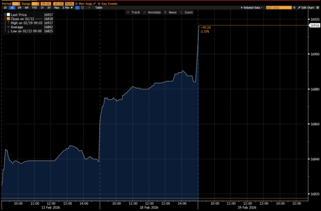Click the orange 16916 last price marker
321x211 pixels.
(315, 25)
